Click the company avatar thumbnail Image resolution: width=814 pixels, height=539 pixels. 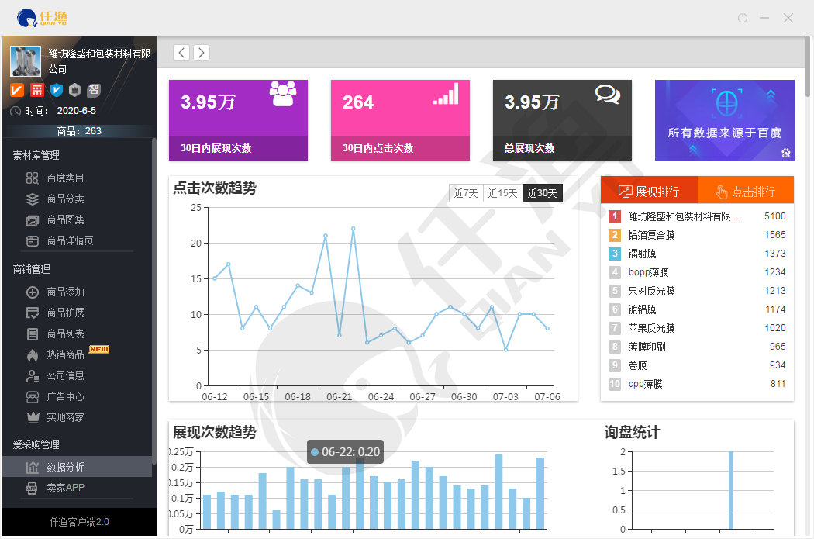click(x=26, y=61)
